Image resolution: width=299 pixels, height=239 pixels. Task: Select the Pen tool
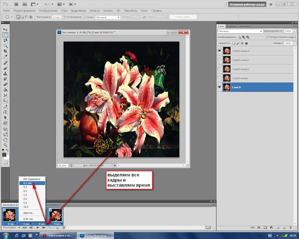pyautogui.click(x=5, y=107)
